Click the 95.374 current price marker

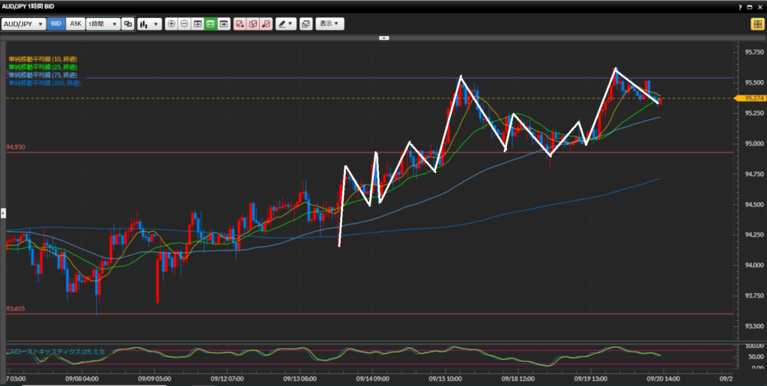click(x=754, y=98)
